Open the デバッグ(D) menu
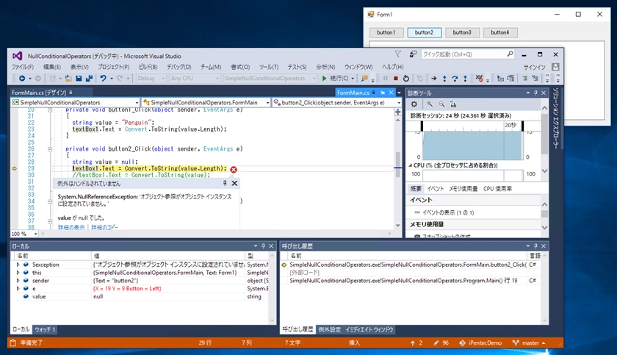Viewport: 617px width, 355px height. pos(178,67)
